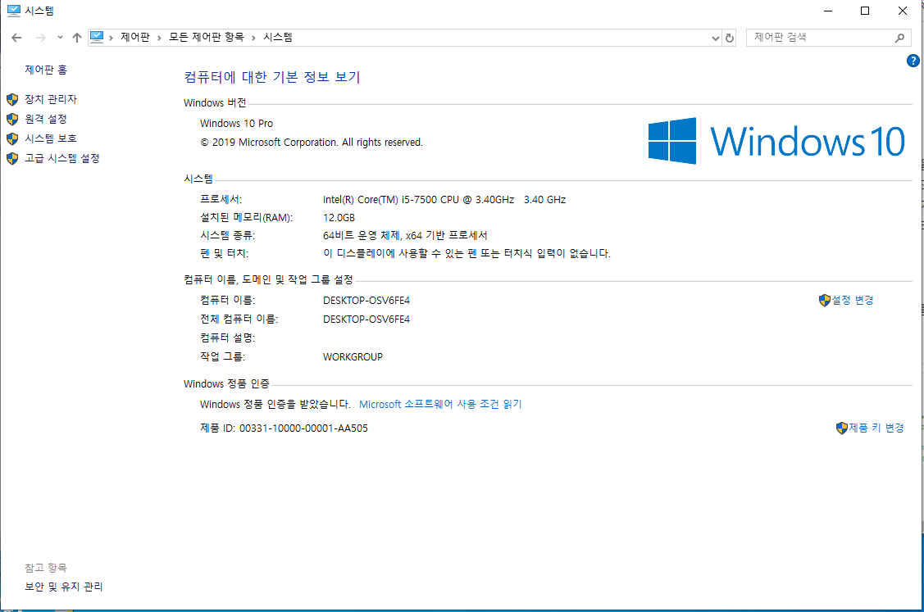The image size is (924, 612).
Task: Open help via blue question mark icon
Action: [913, 60]
